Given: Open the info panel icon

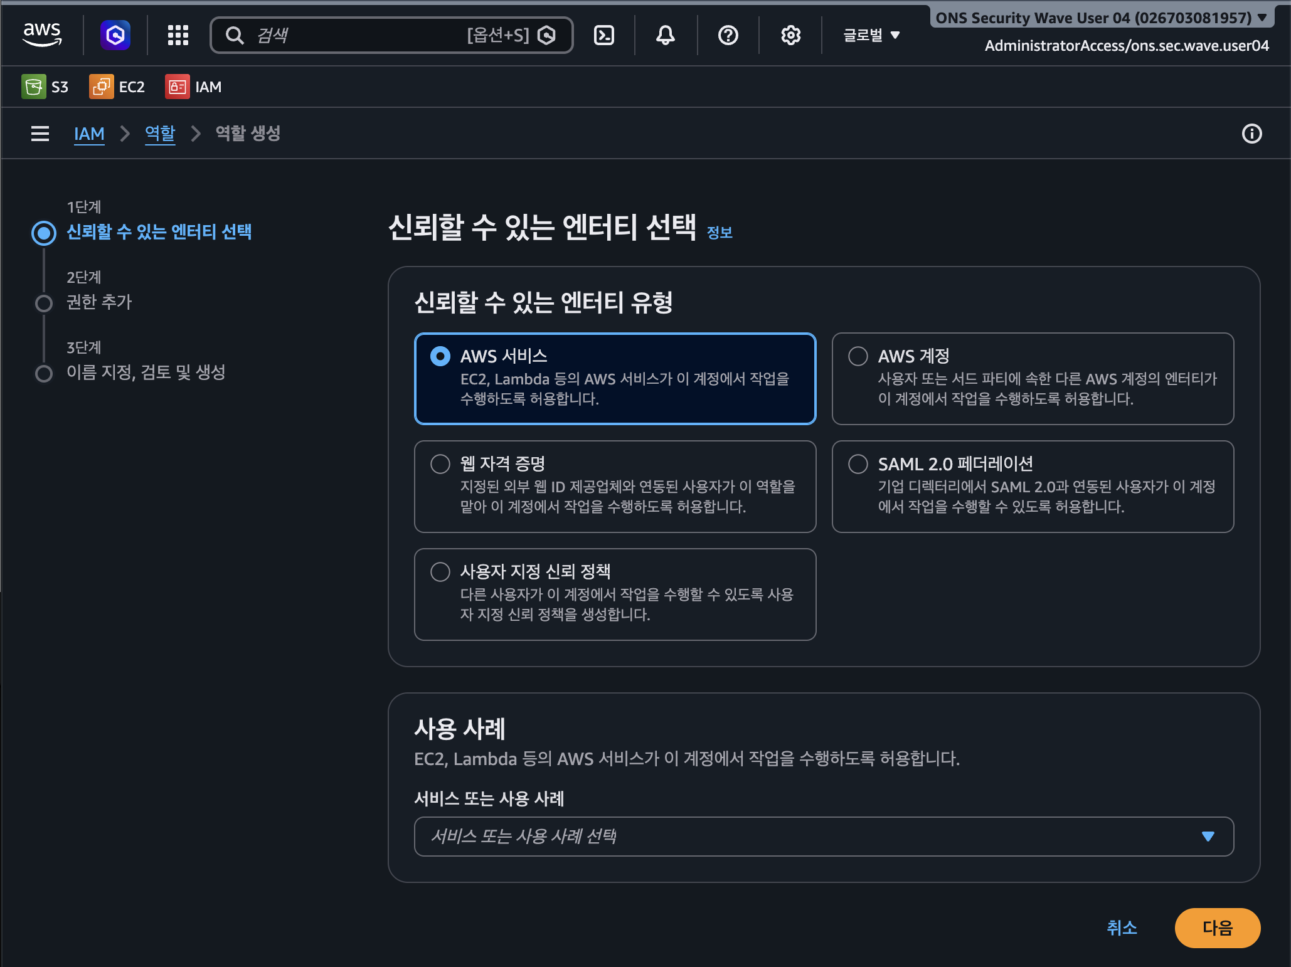Looking at the screenshot, I should tap(1252, 134).
